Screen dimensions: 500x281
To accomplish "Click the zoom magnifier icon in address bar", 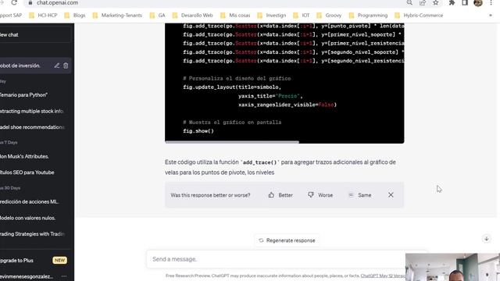I will pyautogui.click(x=409, y=2).
